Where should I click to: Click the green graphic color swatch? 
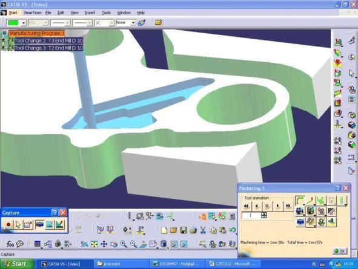pos(13,23)
